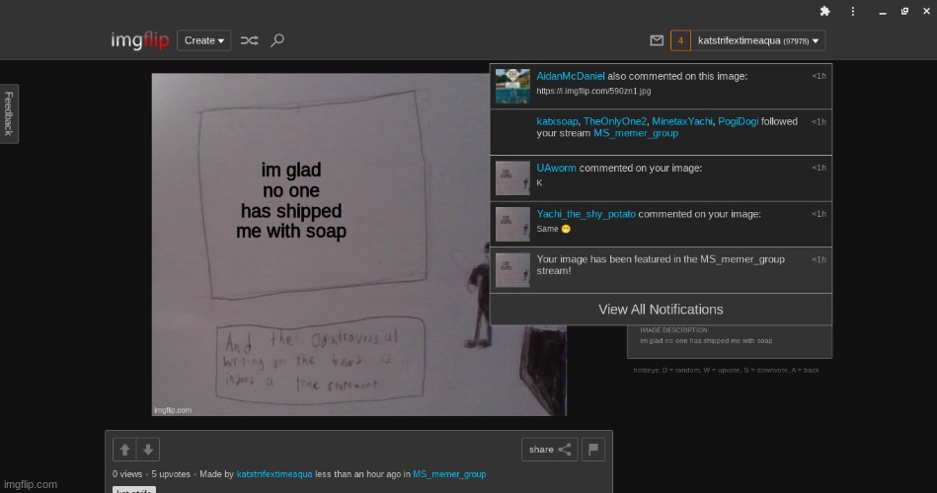Open katstrifextimeaqua link under the image
Screen dimensions: 937x493
click(x=274, y=474)
